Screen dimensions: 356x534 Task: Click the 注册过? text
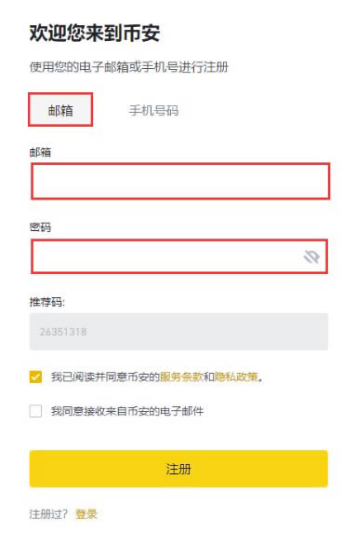click(x=48, y=513)
